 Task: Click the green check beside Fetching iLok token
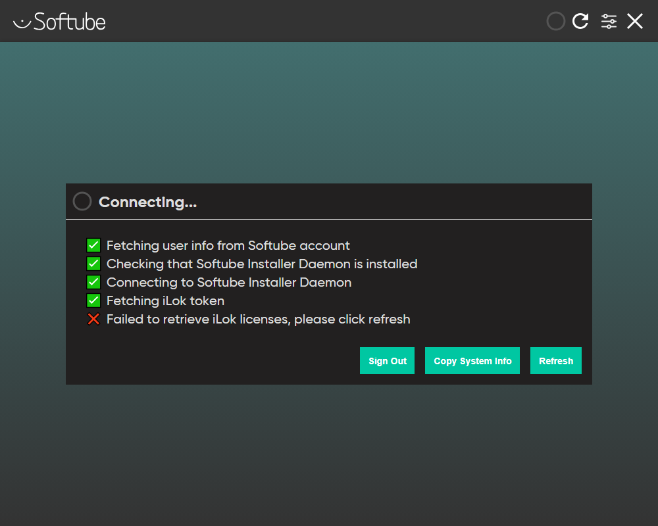point(93,301)
